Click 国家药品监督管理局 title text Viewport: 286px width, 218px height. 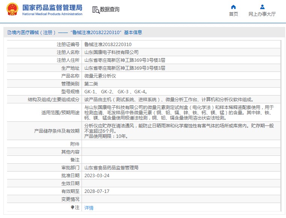pos(52,7)
